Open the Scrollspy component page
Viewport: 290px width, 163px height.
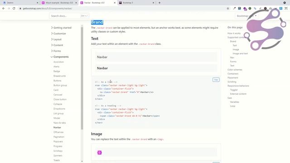[x=58, y=151]
